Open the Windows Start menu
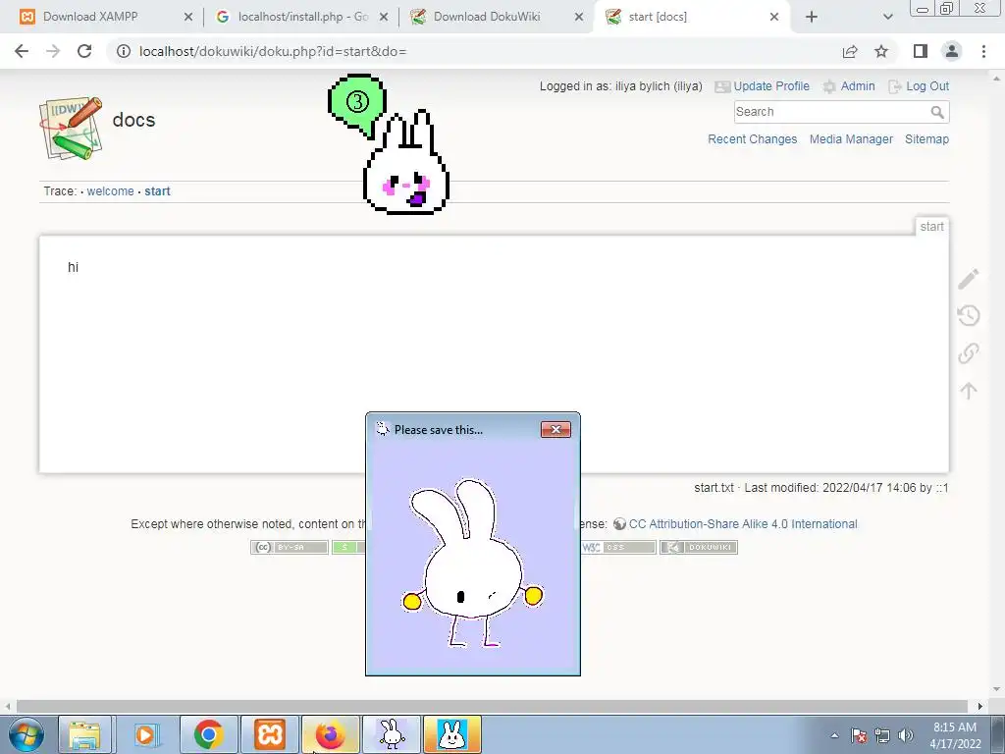Viewport: 1005px width, 754px height. pyautogui.click(x=26, y=734)
